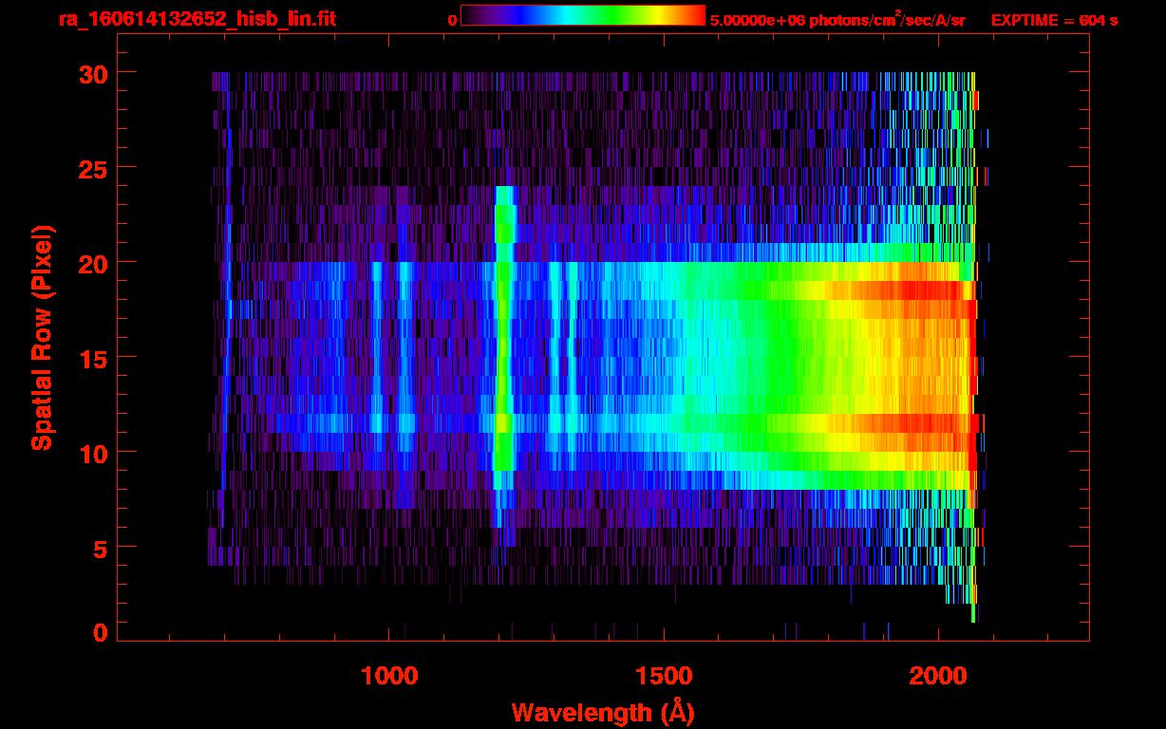Click the Spatial Row (Pixel) axis label
This screenshot has width=1166, height=729.
[41, 337]
